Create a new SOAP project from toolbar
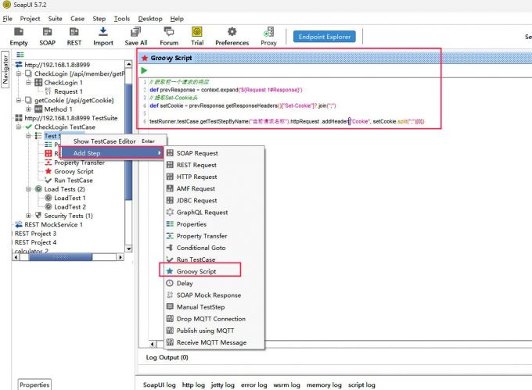 [47, 37]
